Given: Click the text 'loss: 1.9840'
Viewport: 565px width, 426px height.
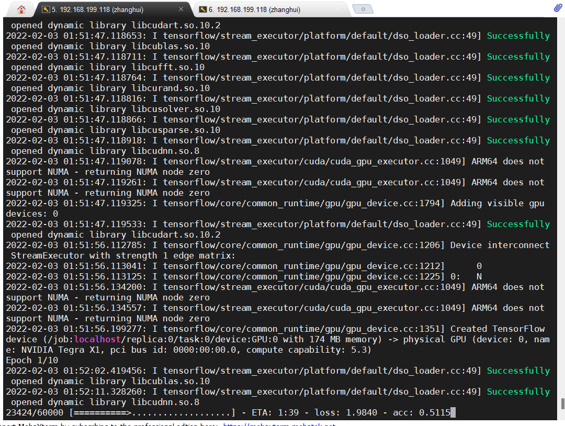Looking at the screenshot, I should (x=346, y=413).
